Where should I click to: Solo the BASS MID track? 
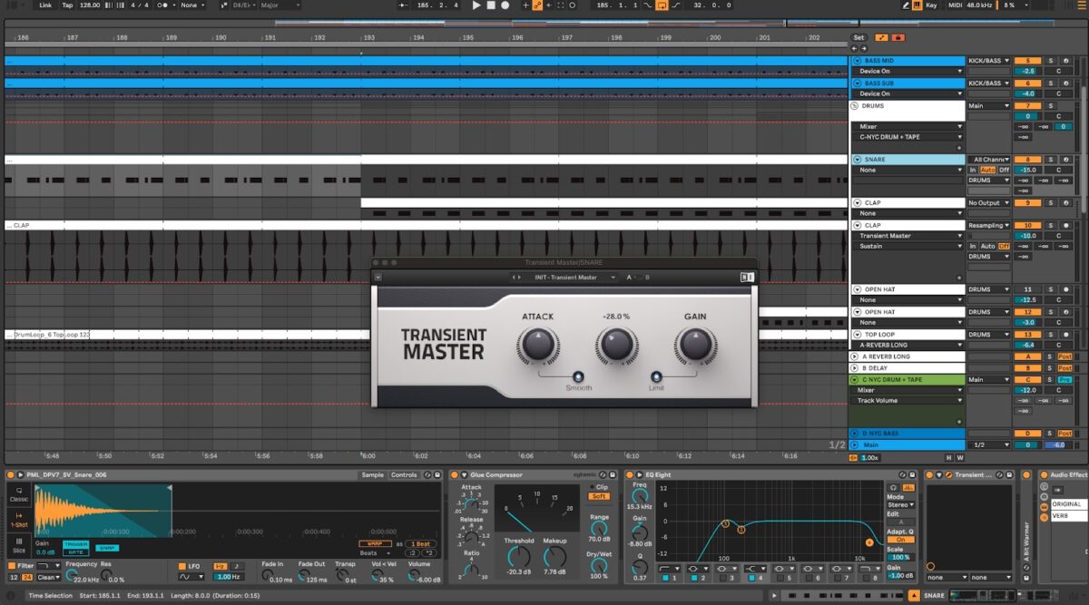tap(1051, 61)
